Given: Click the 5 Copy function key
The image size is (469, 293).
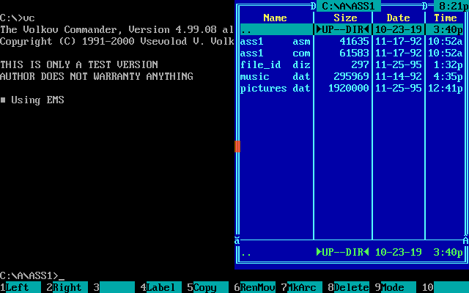Looking at the screenshot, I should coord(208,287).
